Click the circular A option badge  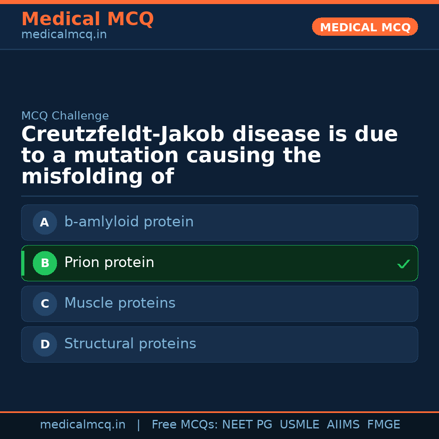(x=45, y=222)
